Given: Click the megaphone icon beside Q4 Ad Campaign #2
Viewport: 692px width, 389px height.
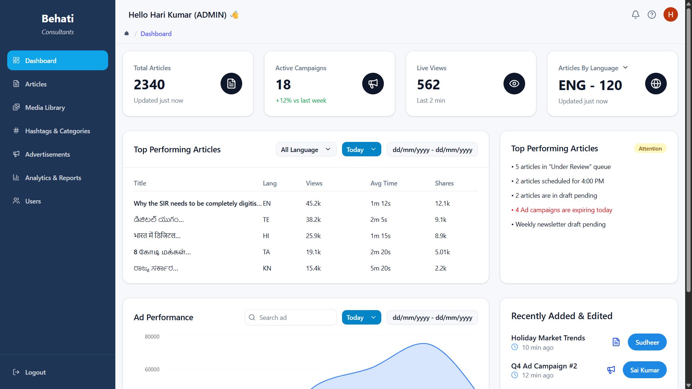Looking at the screenshot, I should point(611,370).
